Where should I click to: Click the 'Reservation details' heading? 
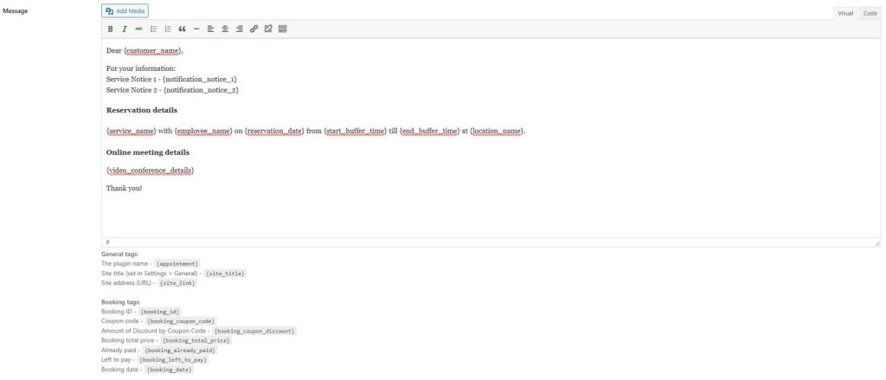[141, 110]
